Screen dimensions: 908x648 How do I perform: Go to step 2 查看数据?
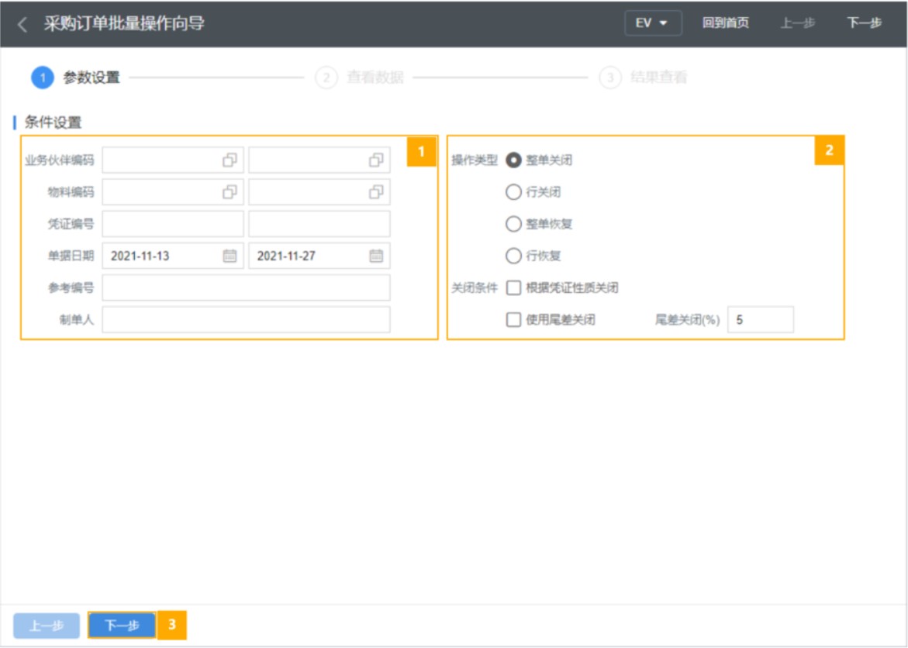click(360, 78)
